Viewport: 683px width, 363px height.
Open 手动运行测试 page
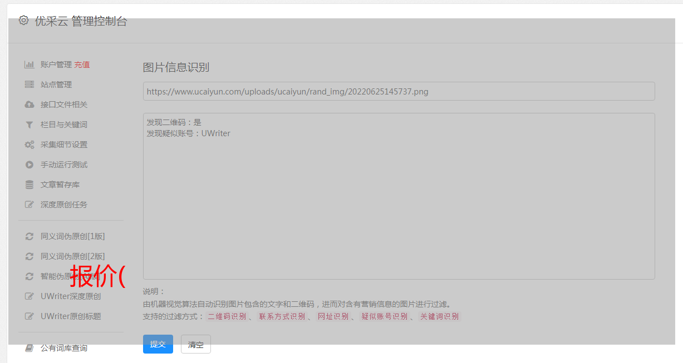(x=64, y=165)
